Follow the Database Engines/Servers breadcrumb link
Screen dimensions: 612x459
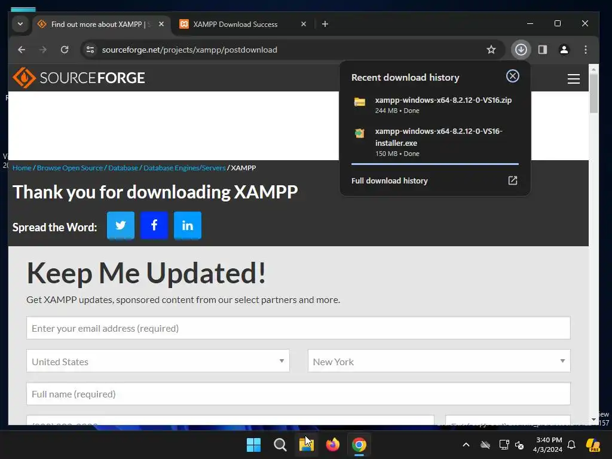[x=185, y=168]
